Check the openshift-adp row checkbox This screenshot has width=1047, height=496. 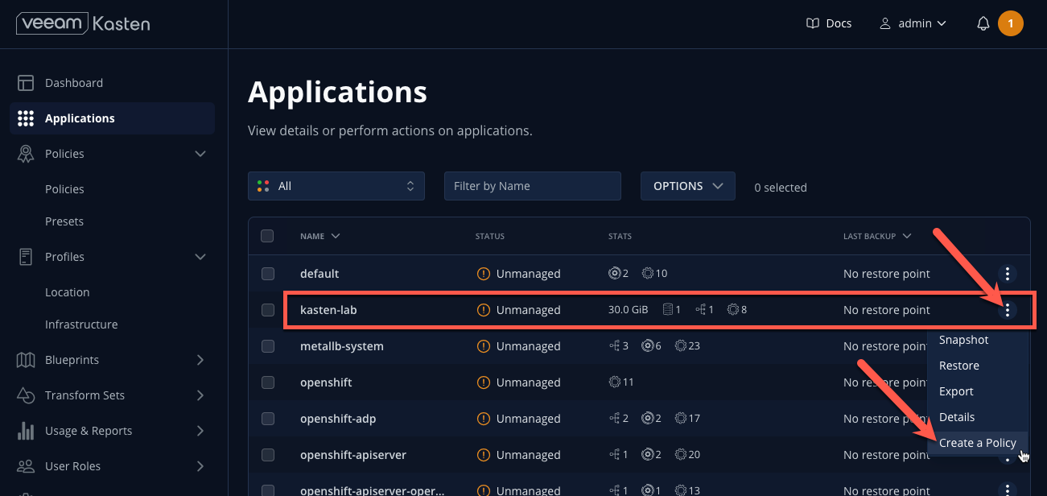pos(268,419)
